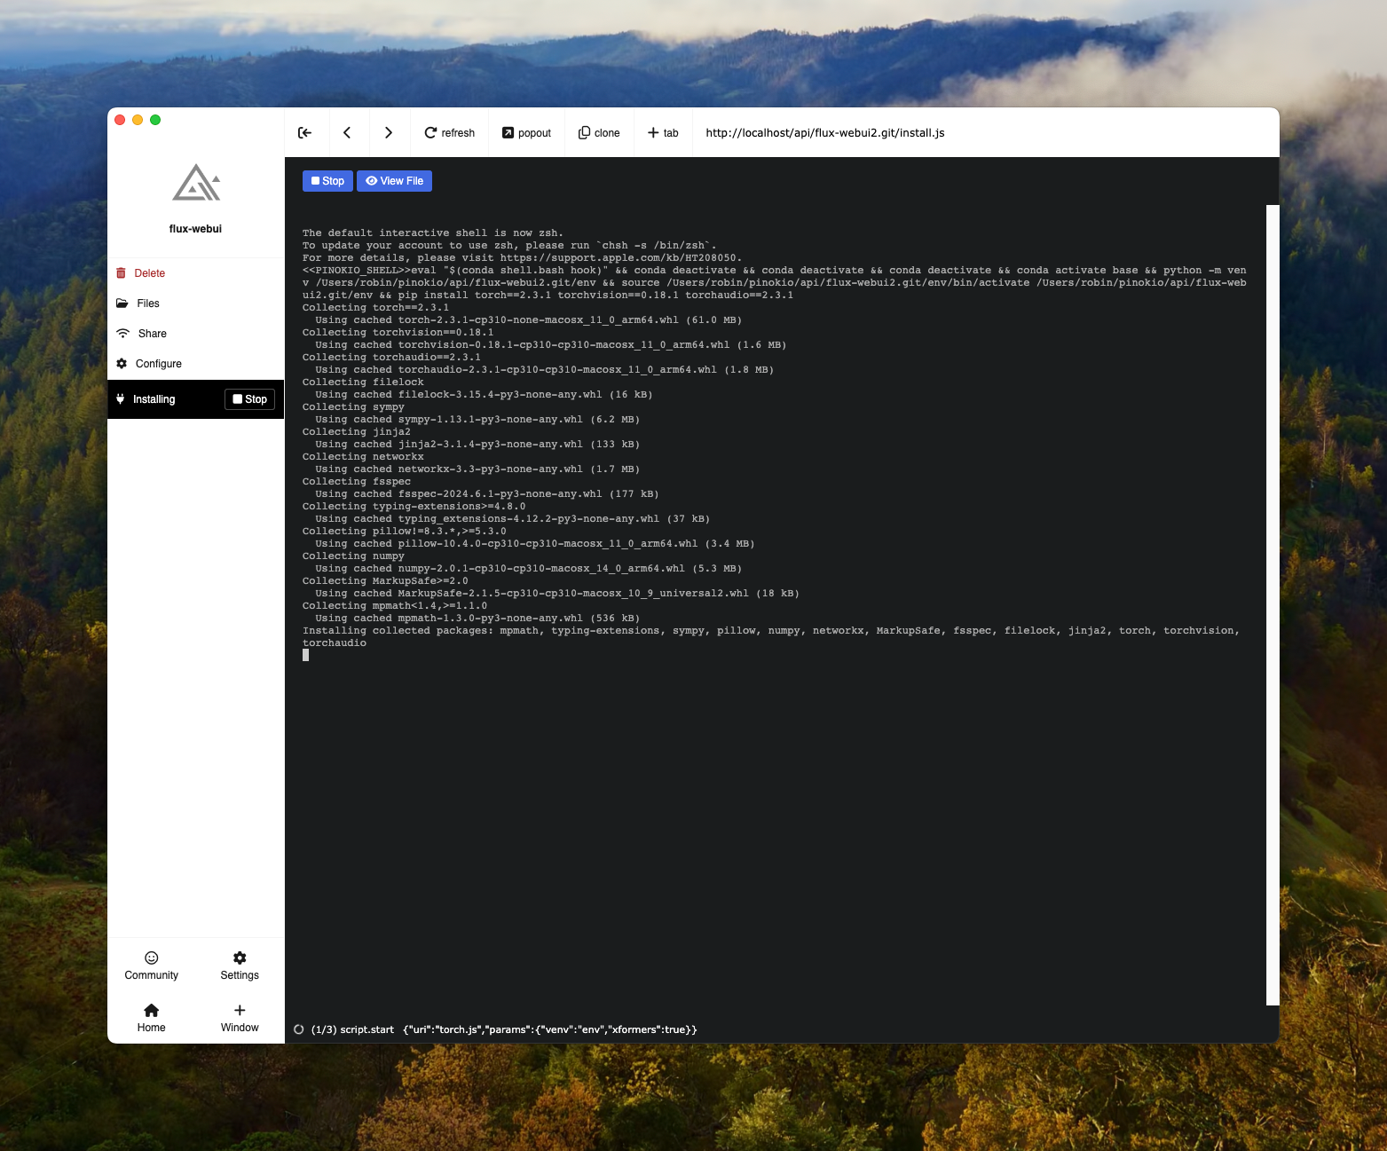
Task: Add a new tab
Action: pos(663,133)
